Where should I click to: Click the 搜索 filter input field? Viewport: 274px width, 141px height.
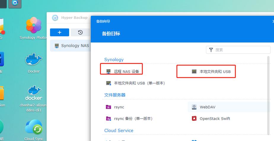click(238, 50)
